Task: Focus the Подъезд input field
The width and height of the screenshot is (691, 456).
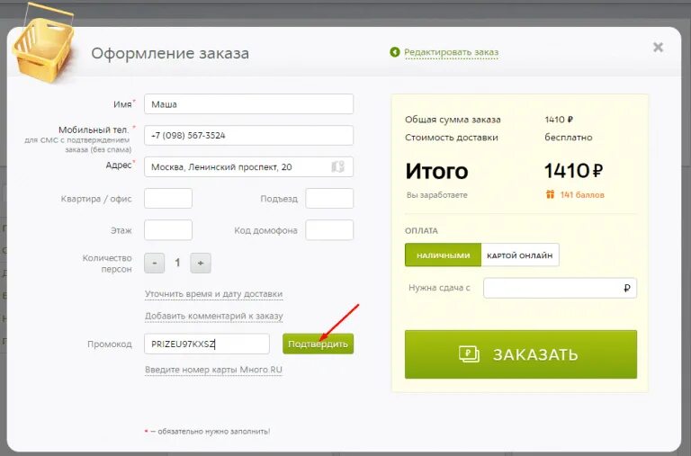Action: click(x=329, y=198)
